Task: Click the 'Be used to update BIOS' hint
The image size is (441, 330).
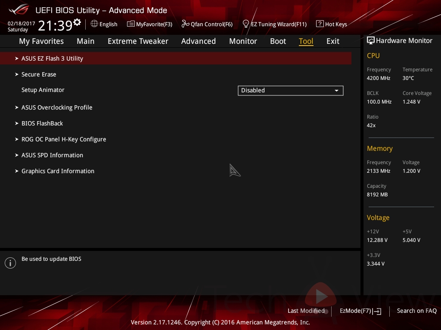Action: tap(52, 259)
